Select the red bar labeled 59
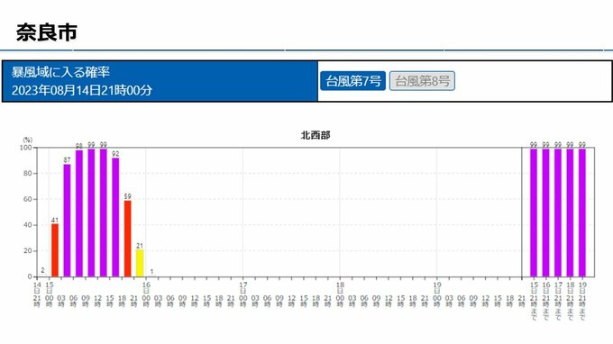The width and height of the screenshot is (613, 344). (x=127, y=239)
